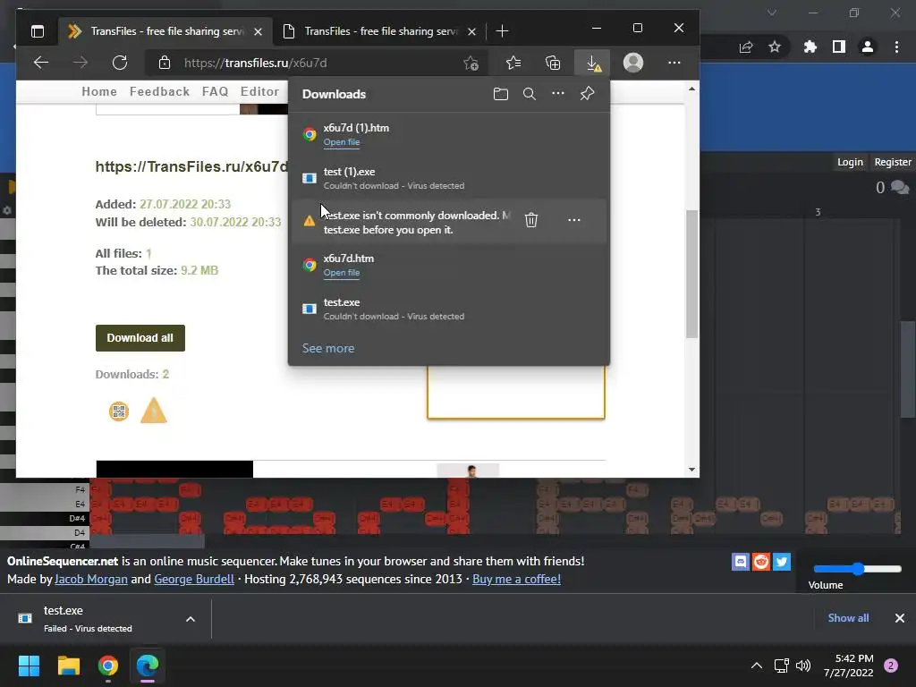Open FAQ in TransFiles navigation
This screenshot has height=687, width=916.
pos(215,92)
